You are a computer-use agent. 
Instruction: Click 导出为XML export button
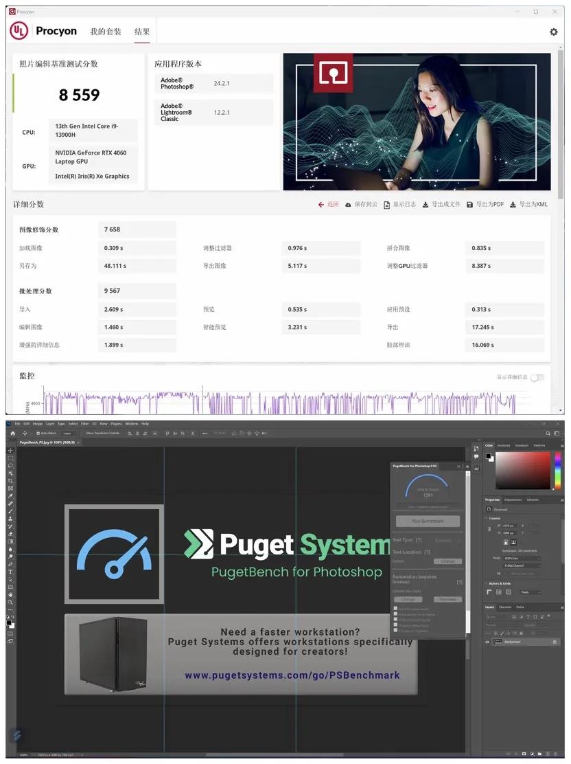coord(528,205)
